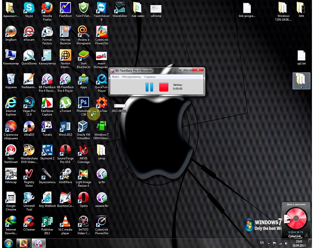
Task: Click the EN language indicator
Action: click(x=262, y=243)
